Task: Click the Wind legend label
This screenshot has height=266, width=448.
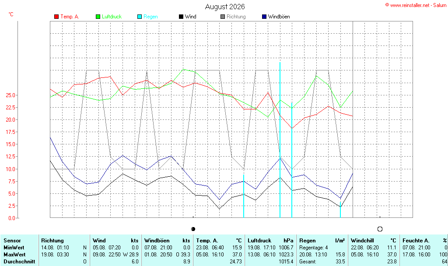Action: coord(191,17)
